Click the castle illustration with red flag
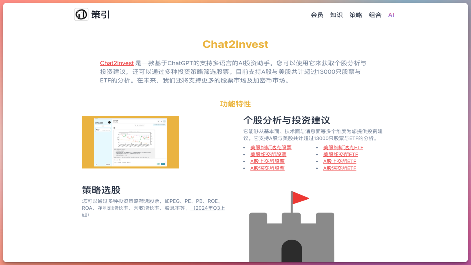 (292, 233)
